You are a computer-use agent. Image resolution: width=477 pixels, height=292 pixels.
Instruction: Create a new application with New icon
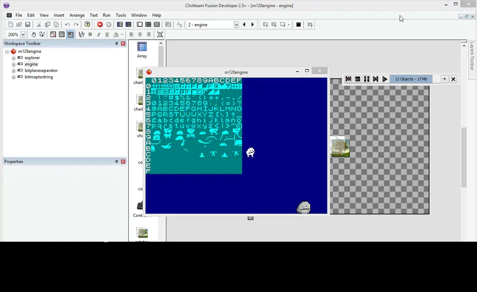click(x=11, y=24)
